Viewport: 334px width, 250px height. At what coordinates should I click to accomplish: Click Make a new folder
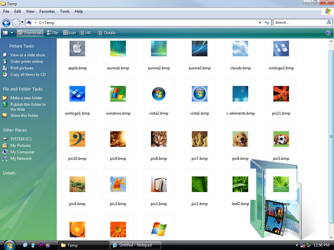pos(26,98)
